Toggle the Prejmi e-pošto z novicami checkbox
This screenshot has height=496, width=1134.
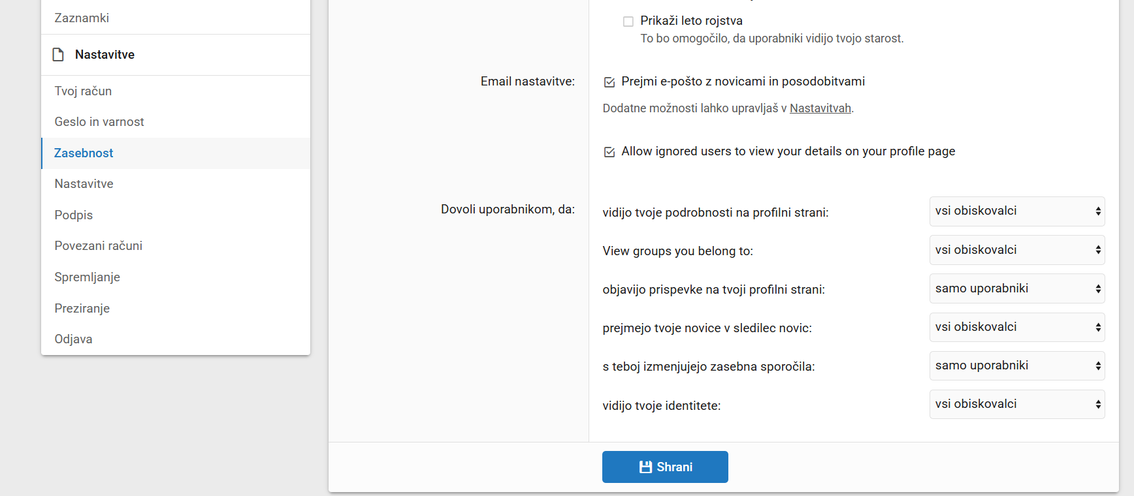click(x=609, y=82)
